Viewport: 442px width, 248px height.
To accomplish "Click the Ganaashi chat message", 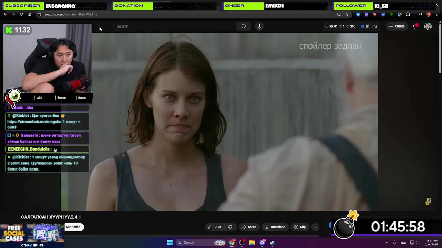I will pyautogui.click(x=47, y=138).
